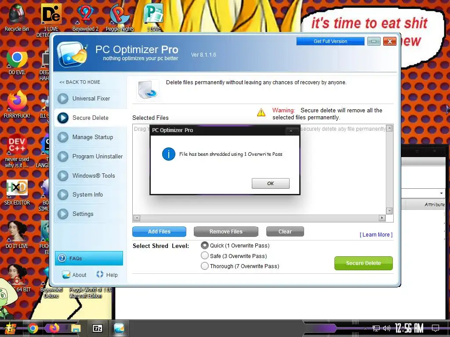Screen dimensions: 450x337
Task: Select Thorough (7 Overwrite Pass) shred level
Action: (205, 266)
